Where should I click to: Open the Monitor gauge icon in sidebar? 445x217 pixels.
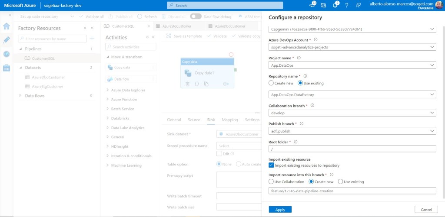click(x=7, y=54)
